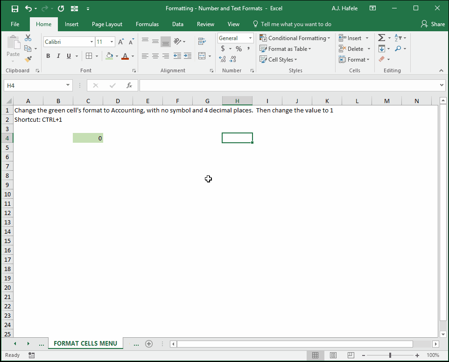This screenshot has height=362, width=449.
Task: Select the green cell C4
Action: tap(88, 138)
